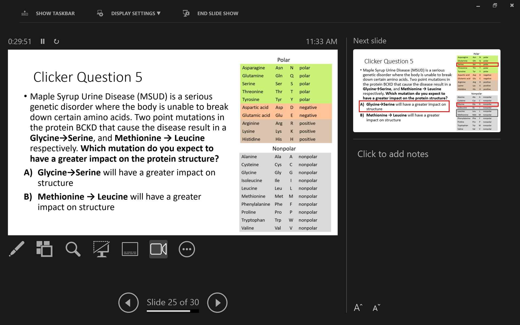Click the elapsed time 0:29:51

click(20, 41)
